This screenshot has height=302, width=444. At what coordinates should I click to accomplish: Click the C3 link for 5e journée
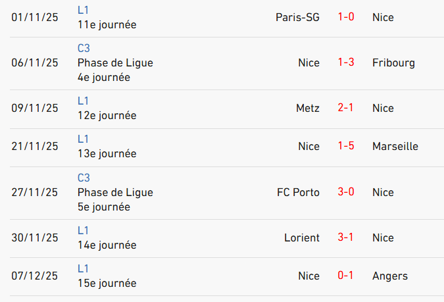point(84,178)
